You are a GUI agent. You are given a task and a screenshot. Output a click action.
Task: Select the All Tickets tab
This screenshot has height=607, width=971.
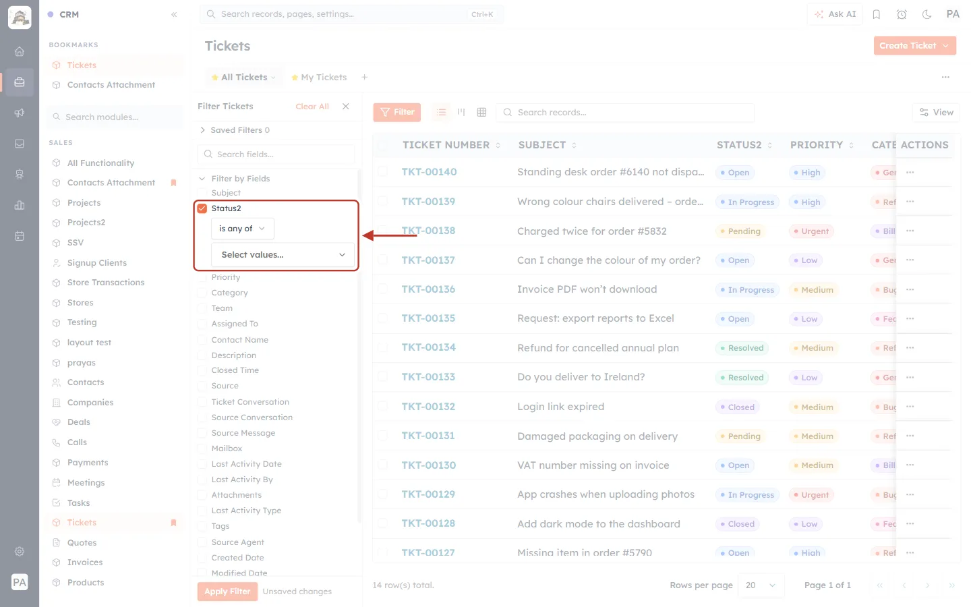[243, 78]
